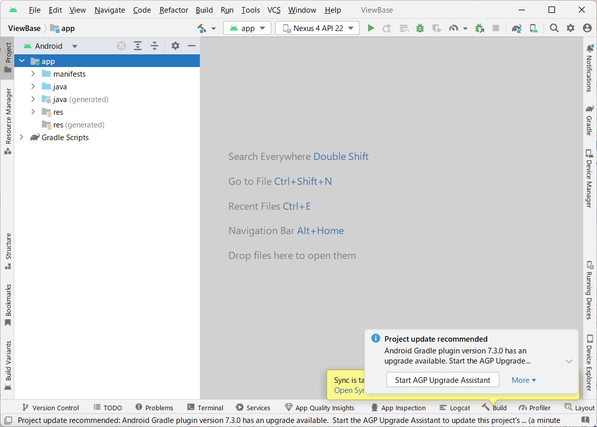The height and width of the screenshot is (427, 597).
Task: Open Android Studio settings gear icon
Action: pyautogui.click(x=570, y=28)
